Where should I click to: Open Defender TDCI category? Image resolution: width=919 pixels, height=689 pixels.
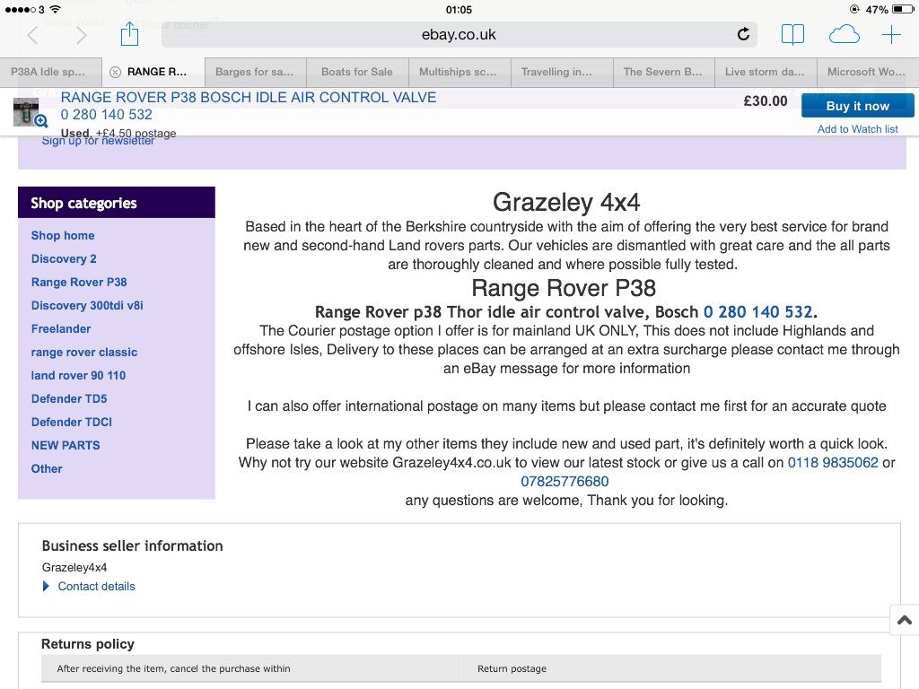[72, 423]
